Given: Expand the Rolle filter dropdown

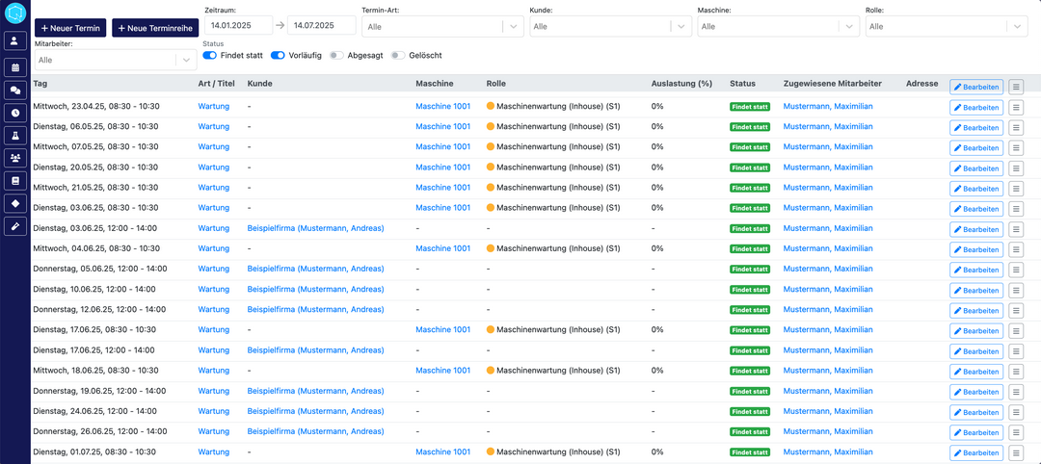Looking at the screenshot, I should [x=1017, y=27].
